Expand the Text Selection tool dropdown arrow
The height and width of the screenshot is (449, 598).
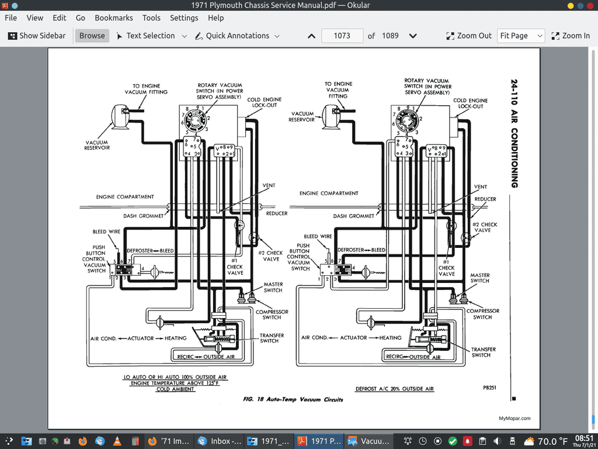(185, 36)
